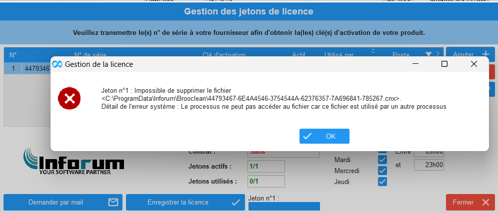Click the envelope icon on Demander par mail

point(113,202)
